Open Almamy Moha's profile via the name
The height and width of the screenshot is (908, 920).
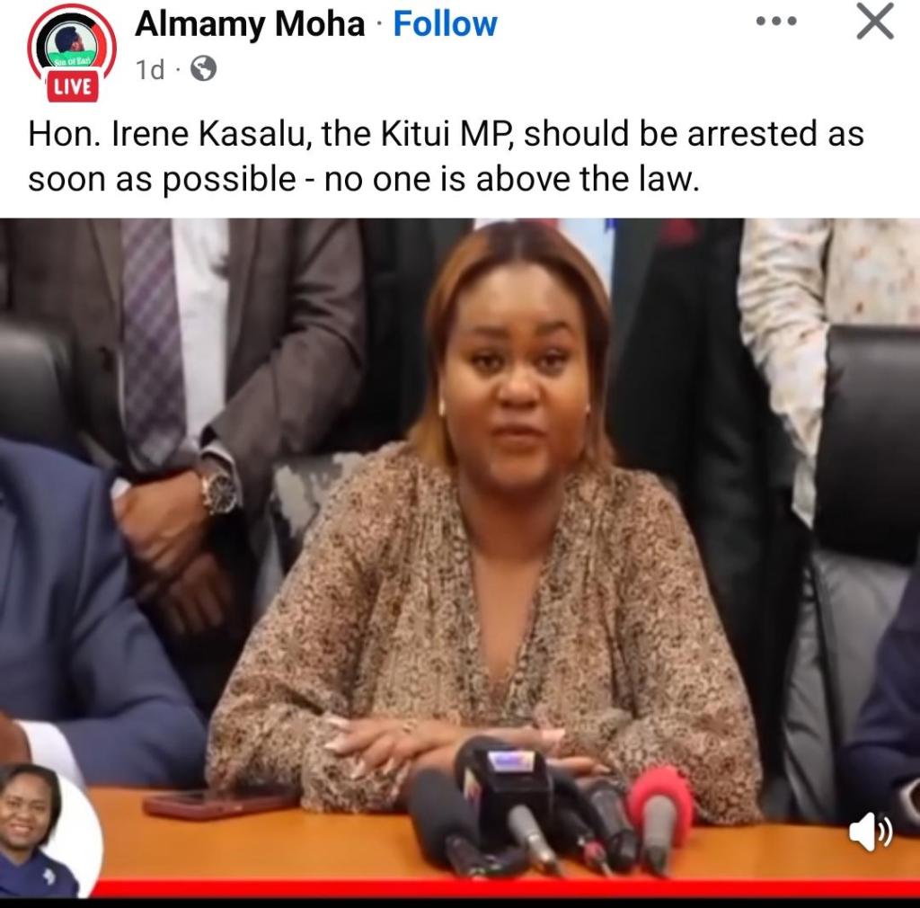[x=250, y=24]
